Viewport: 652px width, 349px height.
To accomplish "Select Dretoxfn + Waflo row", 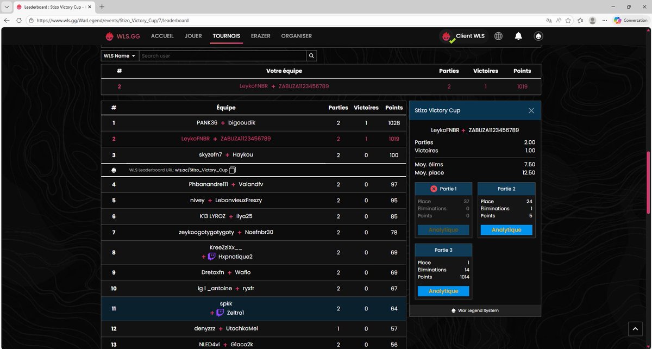I will click(254, 272).
